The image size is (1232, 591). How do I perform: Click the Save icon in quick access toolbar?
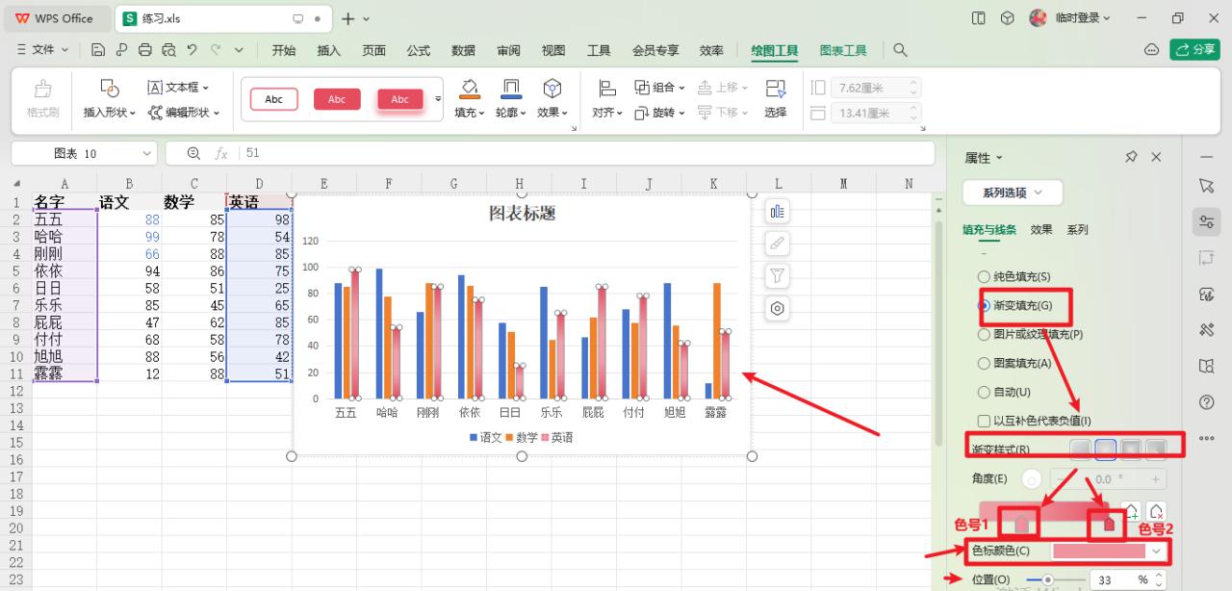tap(97, 50)
